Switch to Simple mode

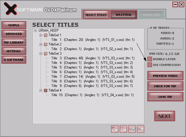(14, 25)
